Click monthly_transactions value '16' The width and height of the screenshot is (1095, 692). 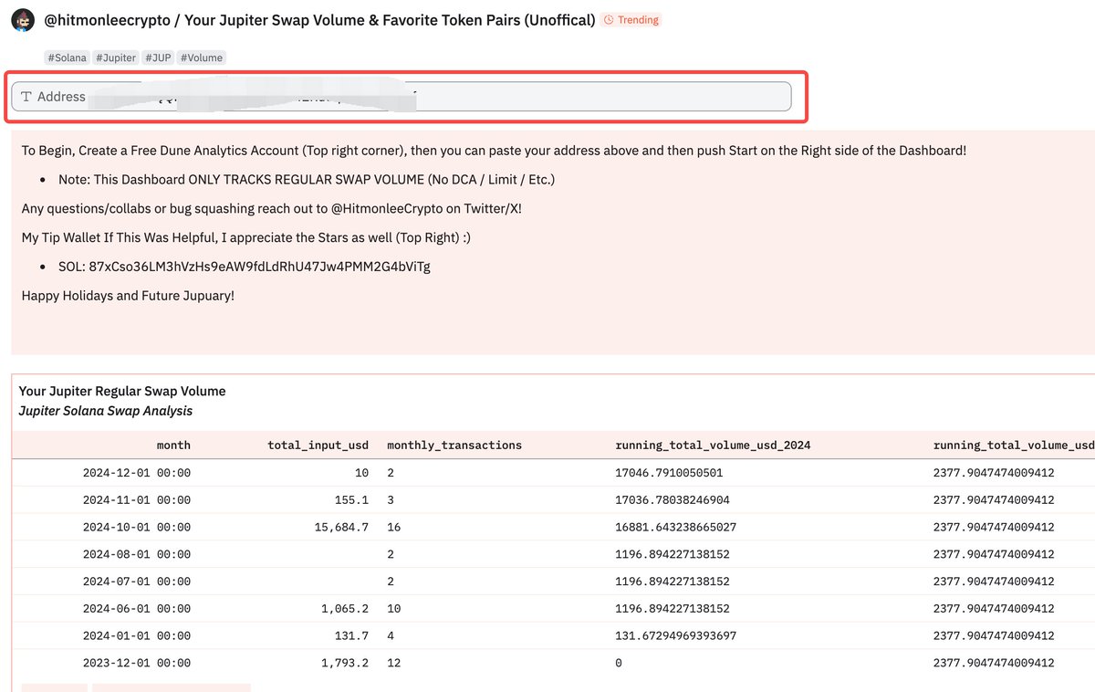tap(394, 527)
